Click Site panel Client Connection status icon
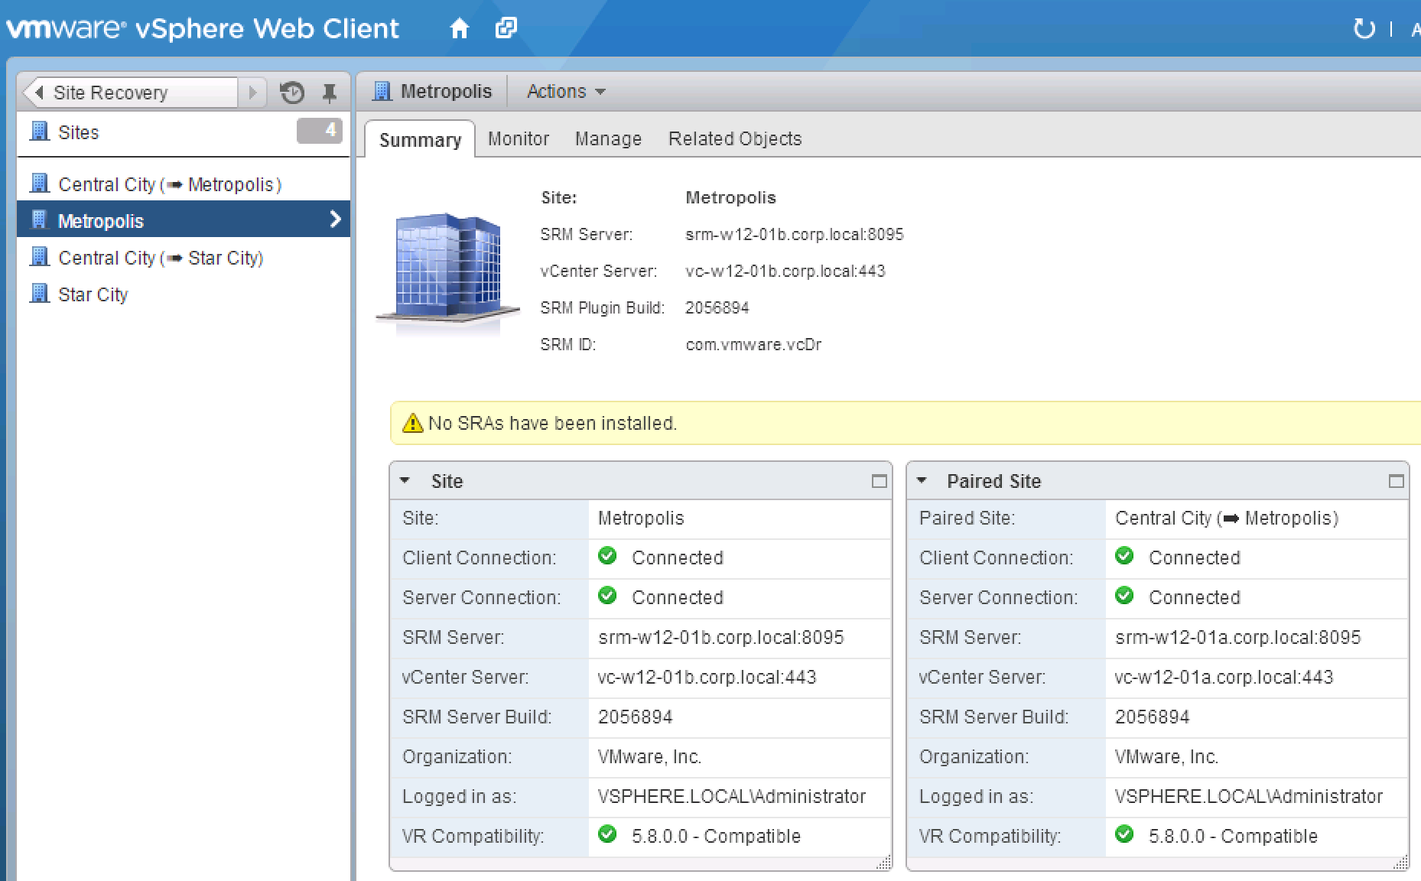This screenshot has height=881, width=1421. click(x=607, y=556)
